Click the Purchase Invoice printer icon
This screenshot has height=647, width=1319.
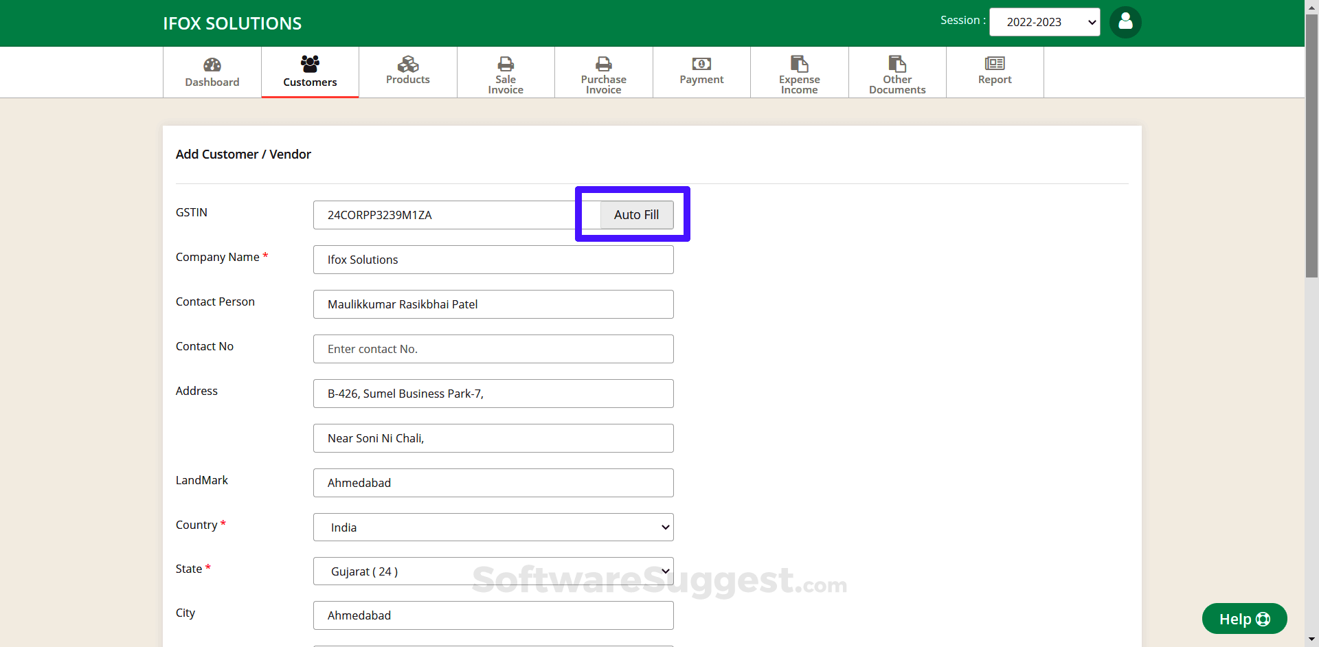603,64
